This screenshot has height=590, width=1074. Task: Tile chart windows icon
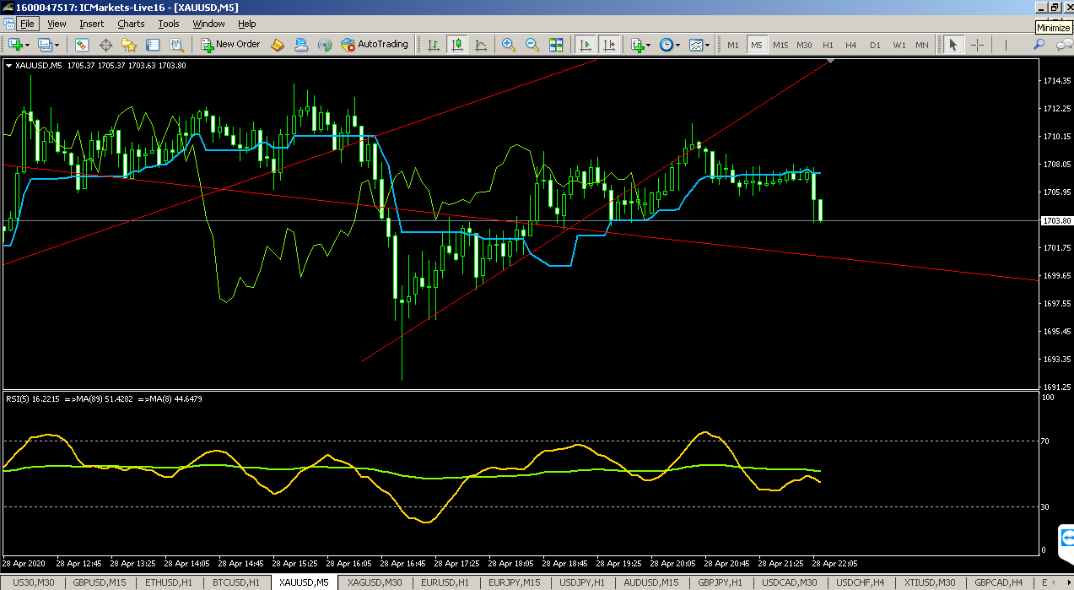coord(556,45)
